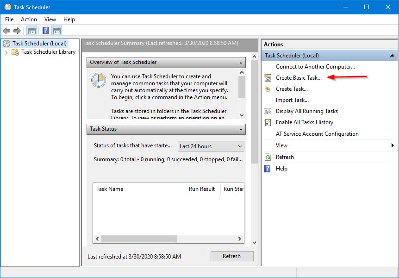Click the task list horizontal scrollbar right arrow
The height and width of the screenshot is (278, 399).
(x=239, y=239)
